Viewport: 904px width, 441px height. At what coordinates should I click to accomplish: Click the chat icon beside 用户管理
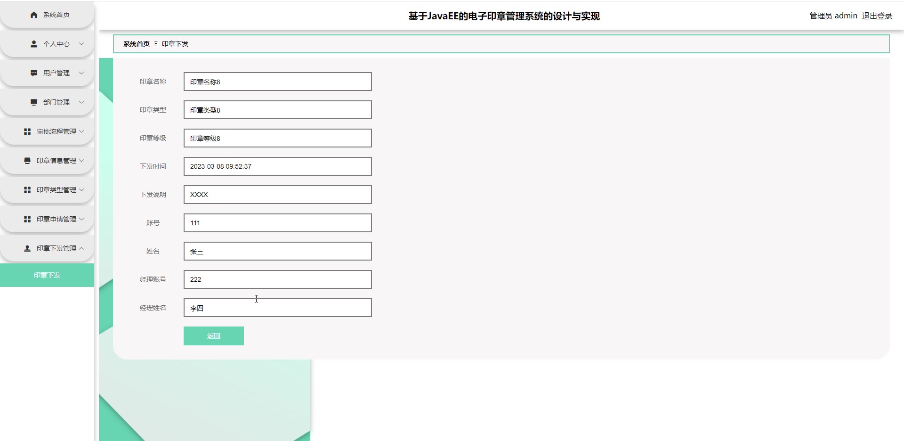tap(34, 73)
